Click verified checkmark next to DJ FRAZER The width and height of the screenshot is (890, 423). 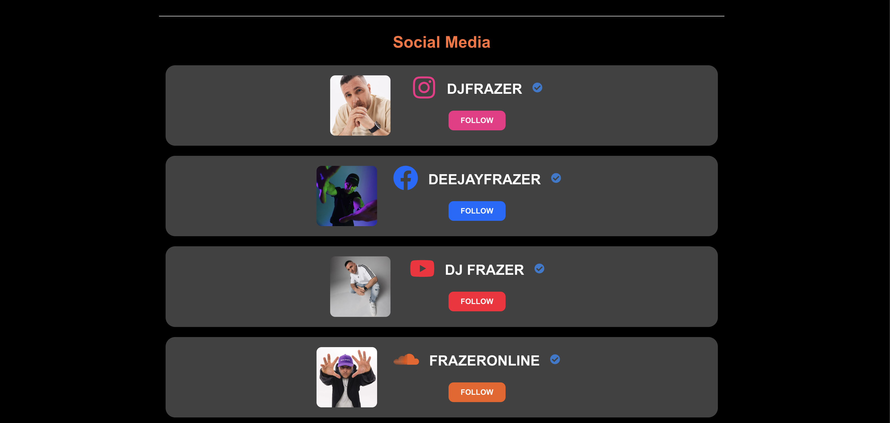point(539,269)
